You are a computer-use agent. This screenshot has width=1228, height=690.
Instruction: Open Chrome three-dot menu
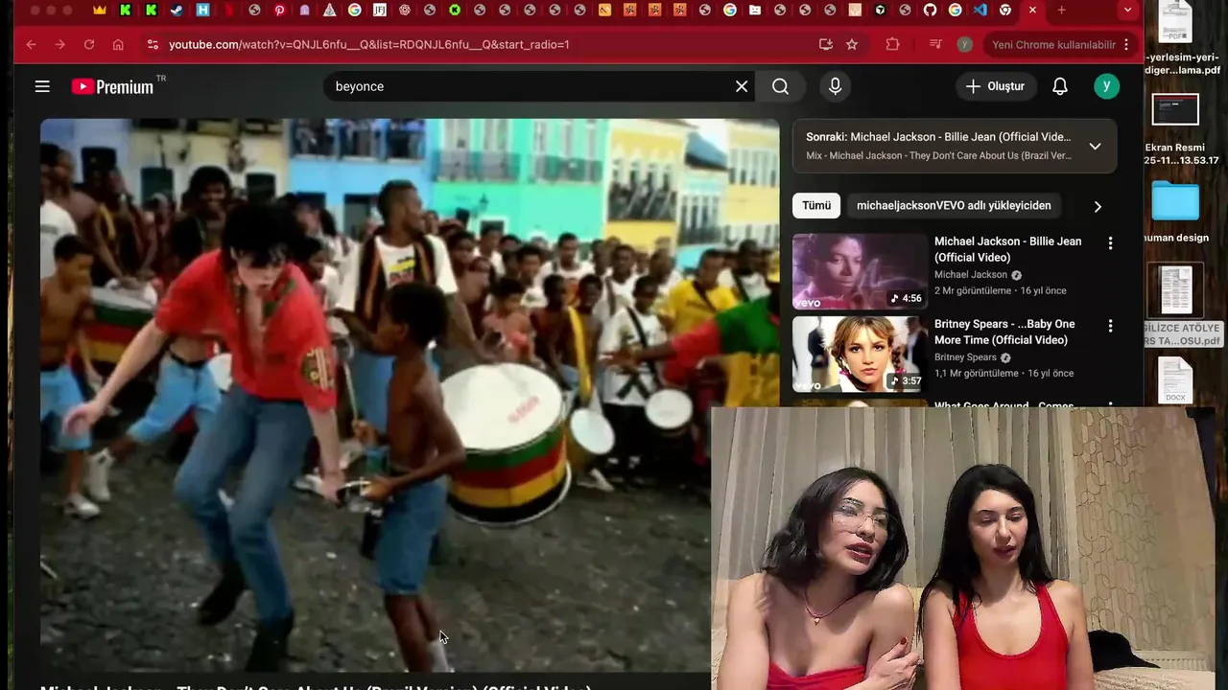[1126, 44]
